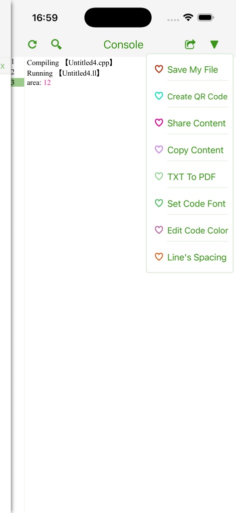Tap the cyan heart beside Create QR Code
This screenshot has width=236, height=513.
point(158,96)
